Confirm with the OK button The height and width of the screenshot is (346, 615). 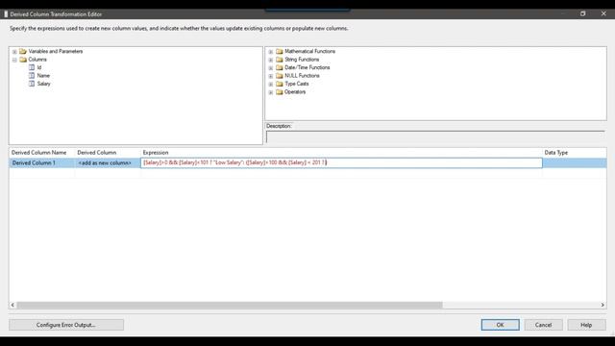click(x=500, y=325)
